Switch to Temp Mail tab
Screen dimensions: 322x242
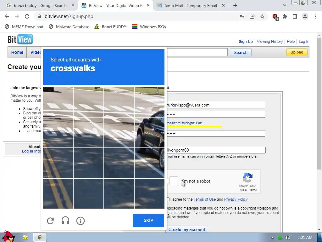tap(190, 6)
